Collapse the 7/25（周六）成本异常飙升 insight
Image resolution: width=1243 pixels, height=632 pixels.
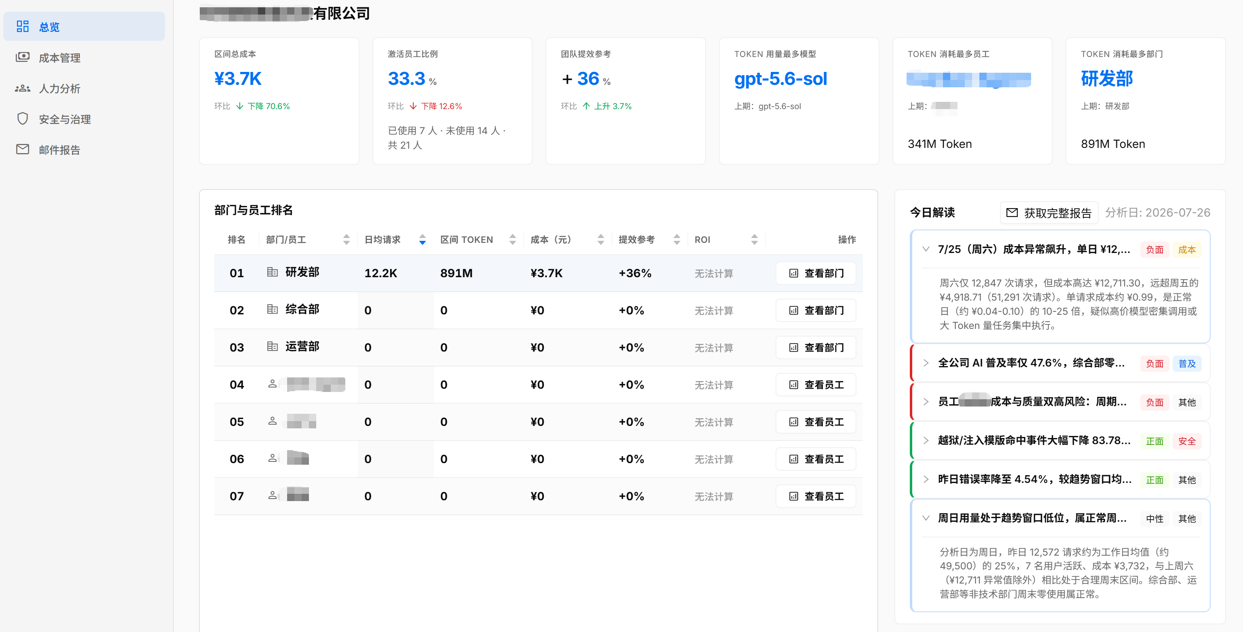926,249
